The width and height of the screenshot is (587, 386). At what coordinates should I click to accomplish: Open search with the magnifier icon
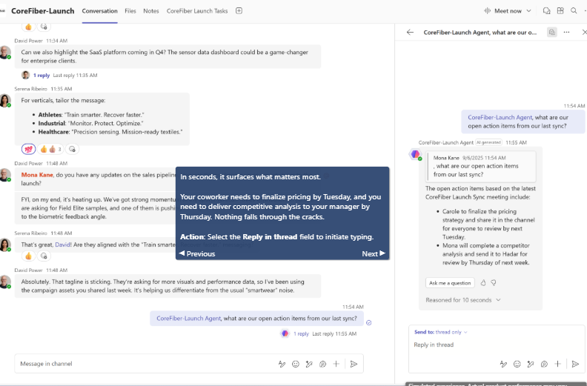tap(574, 11)
